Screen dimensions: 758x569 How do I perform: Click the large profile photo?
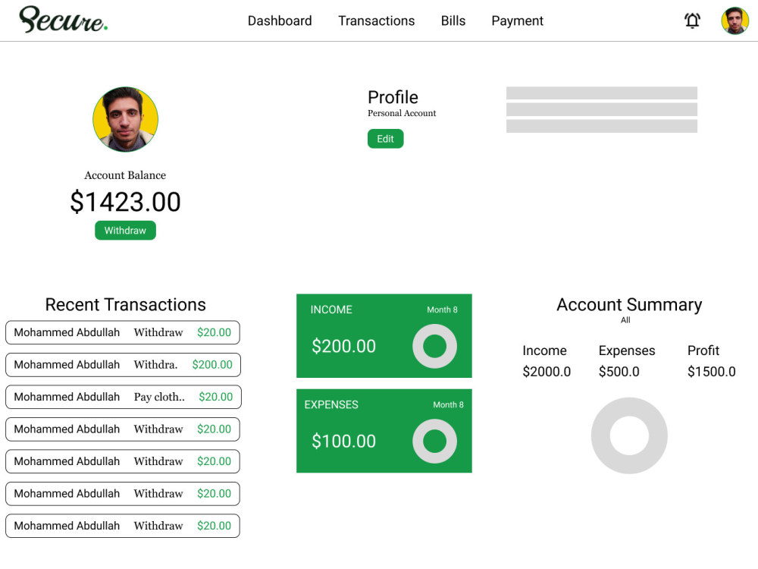pyautogui.click(x=125, y=119)
